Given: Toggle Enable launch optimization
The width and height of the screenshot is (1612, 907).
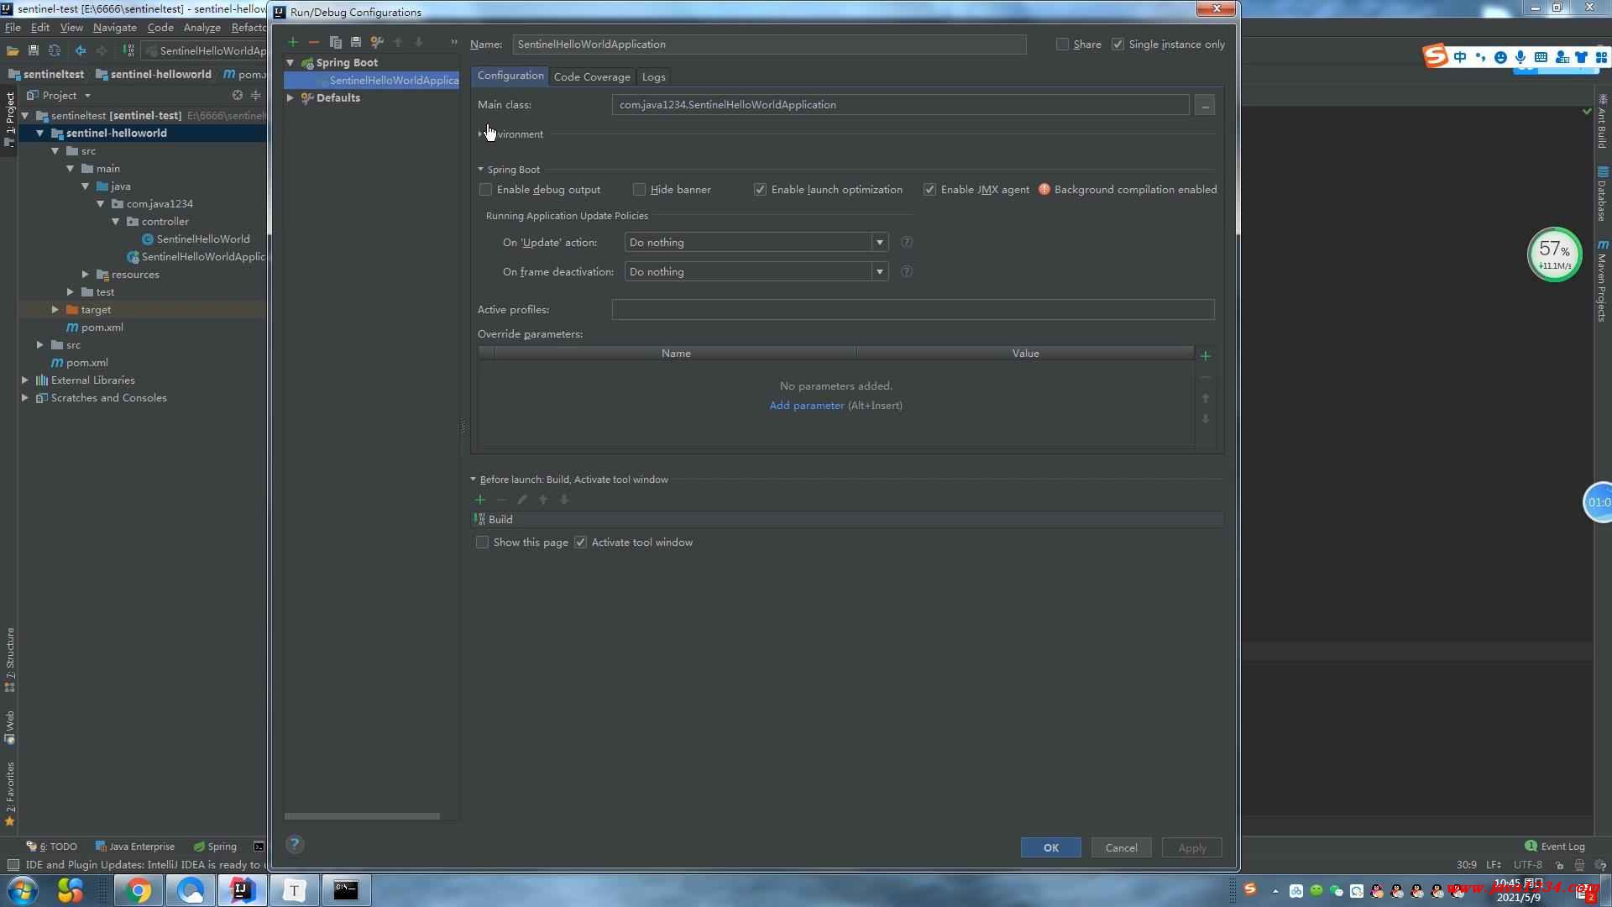Looking at the screenshot, I should point(761,190).
